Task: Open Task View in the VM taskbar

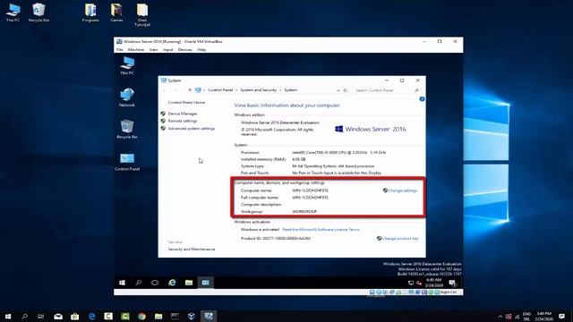Action: coord(155,283)
